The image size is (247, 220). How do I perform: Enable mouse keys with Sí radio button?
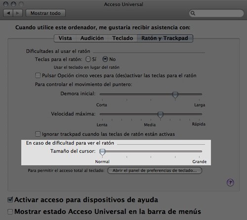pos(88,59)
